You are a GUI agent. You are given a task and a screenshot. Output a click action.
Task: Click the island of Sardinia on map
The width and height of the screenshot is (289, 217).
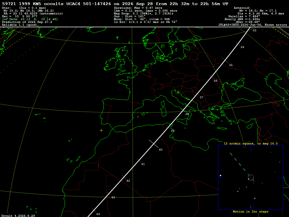pos(164,112)
